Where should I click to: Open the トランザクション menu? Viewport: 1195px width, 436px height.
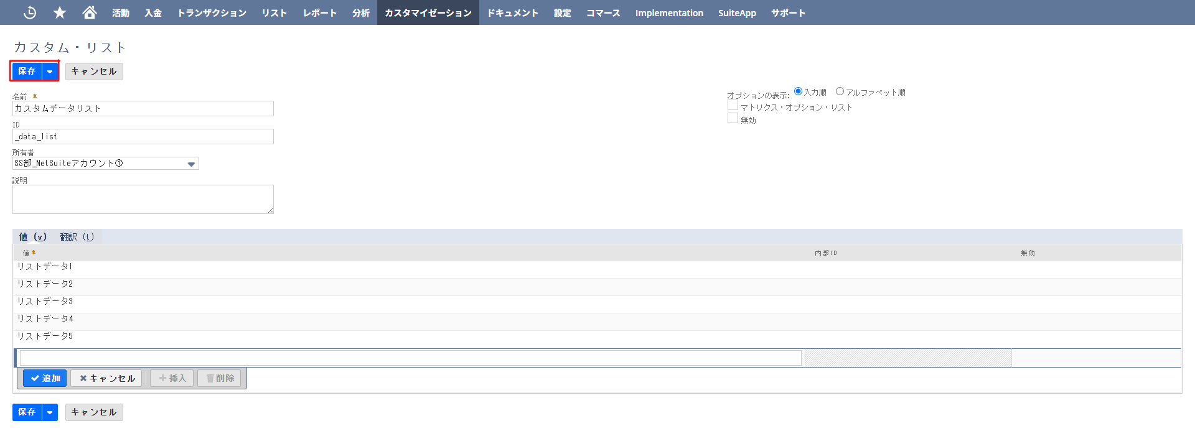tap(212, 12)
